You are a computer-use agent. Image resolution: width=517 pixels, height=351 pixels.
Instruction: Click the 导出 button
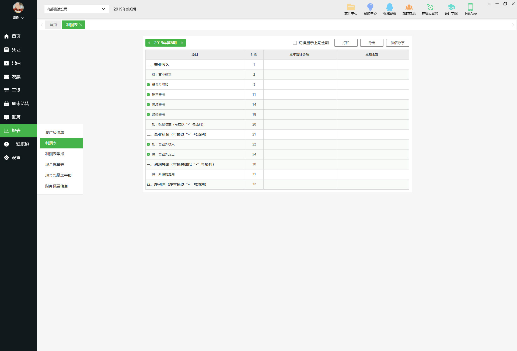(372, 43)
